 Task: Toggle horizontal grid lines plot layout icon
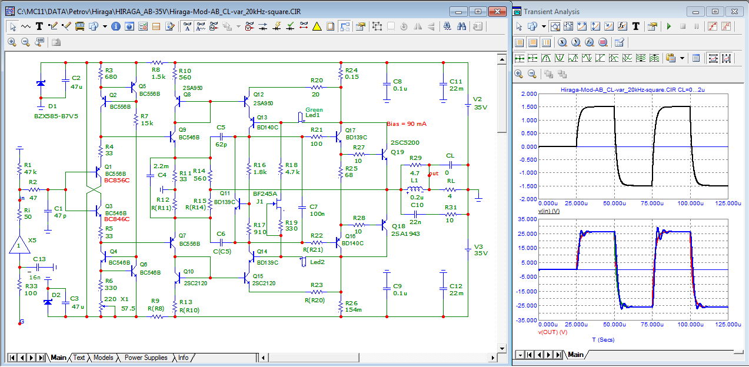533,42
